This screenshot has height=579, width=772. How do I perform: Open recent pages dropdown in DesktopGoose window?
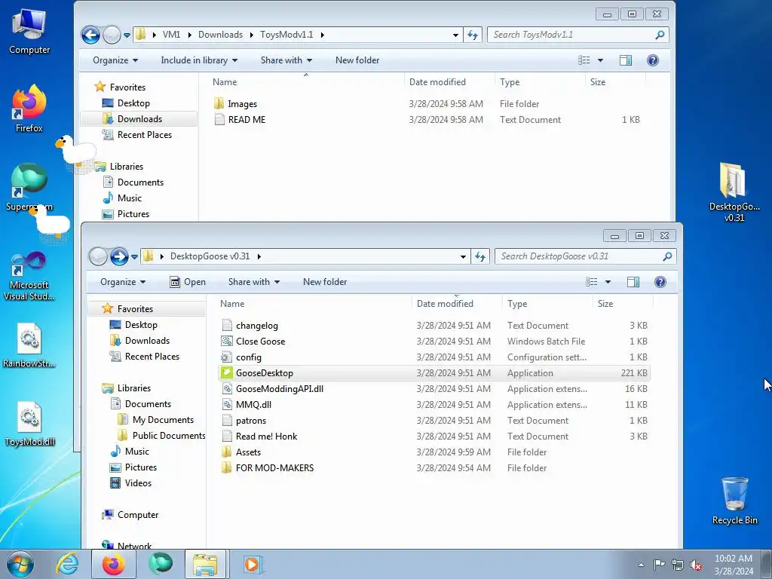(x=134, y=257)
